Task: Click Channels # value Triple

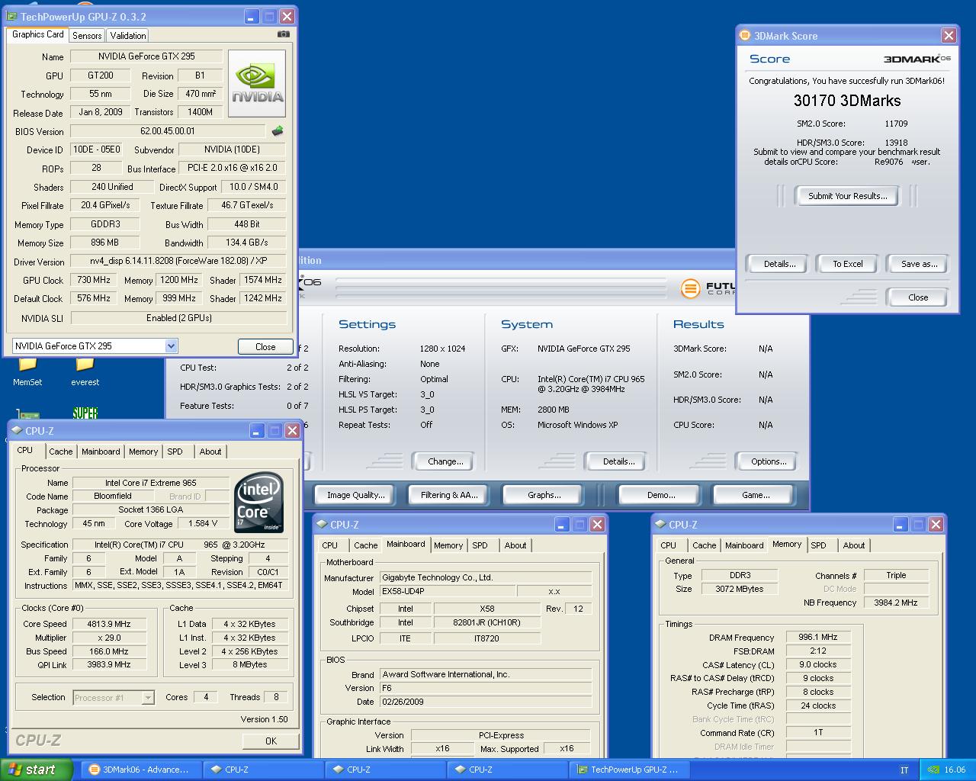Action: [x=896, y=575]
